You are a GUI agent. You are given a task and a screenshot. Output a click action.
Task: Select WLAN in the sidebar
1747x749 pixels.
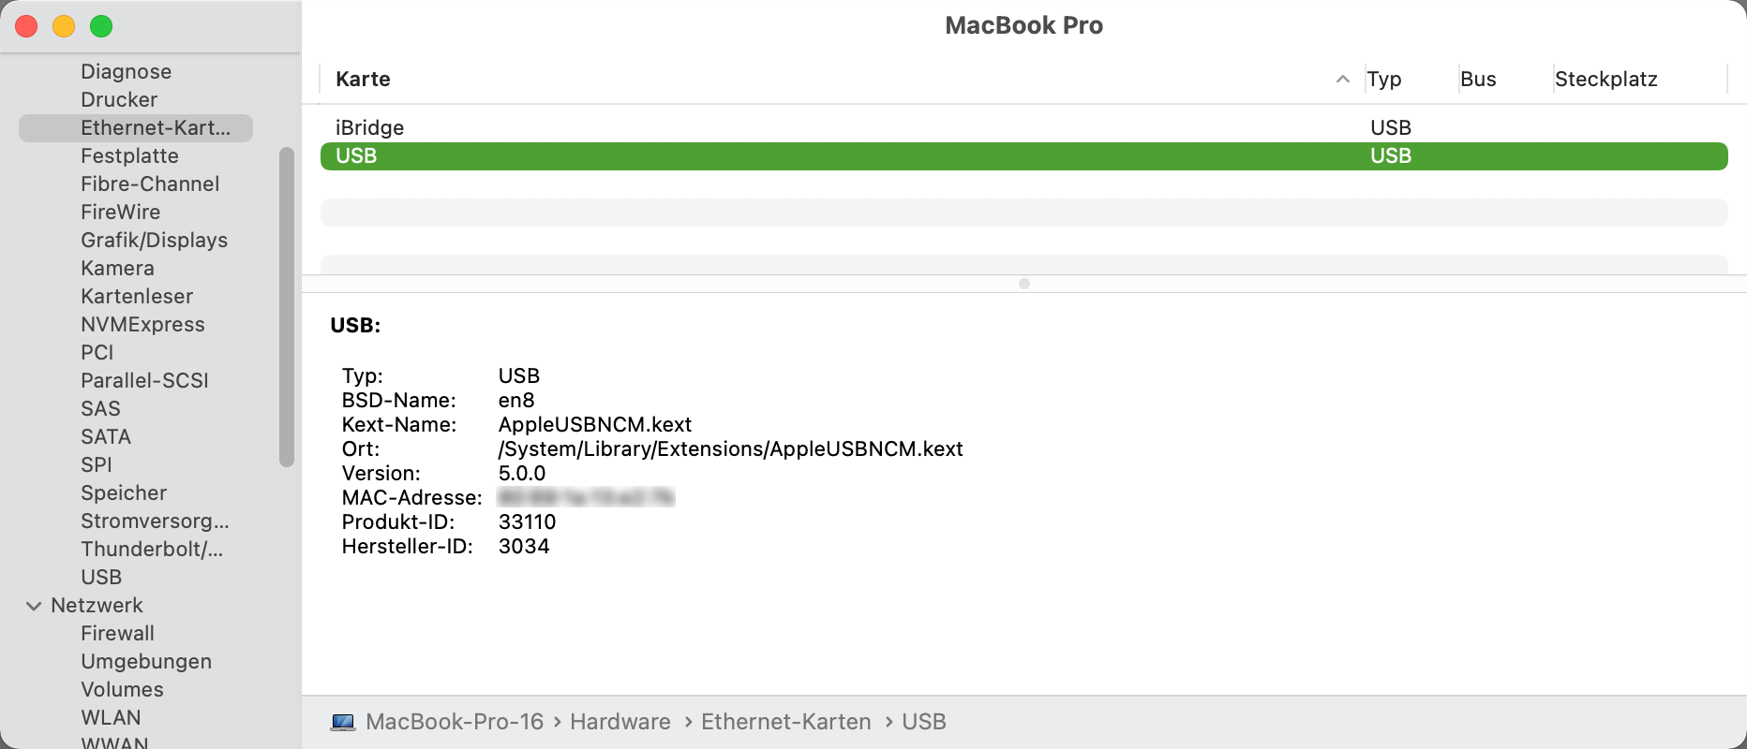[111, 718]
